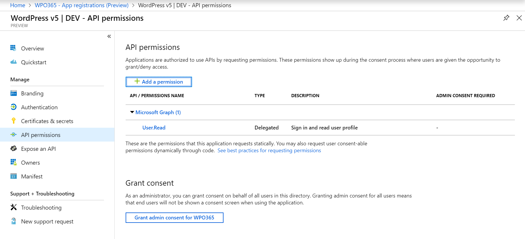Click the Add a permission button
The height and width of the screenshot is (239, 525).
(159, 82)
